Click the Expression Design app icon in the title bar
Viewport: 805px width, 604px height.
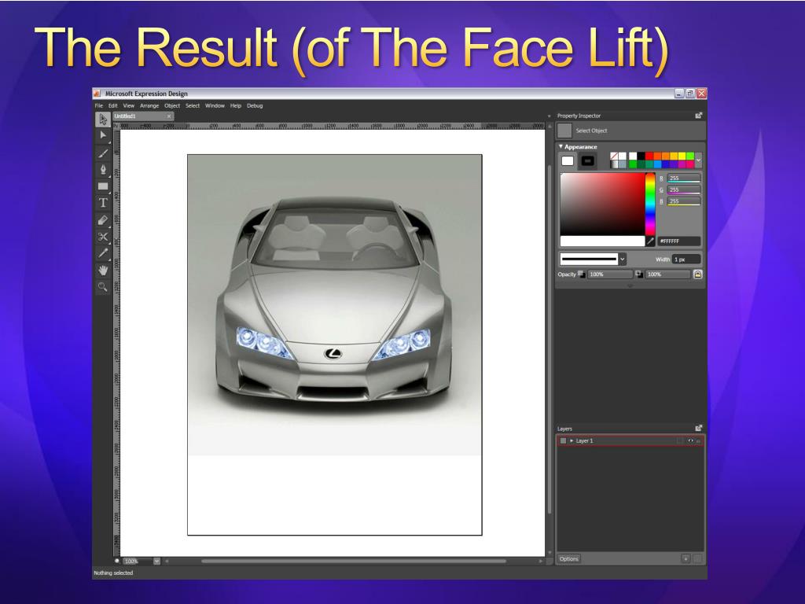[x=97, y=94]
